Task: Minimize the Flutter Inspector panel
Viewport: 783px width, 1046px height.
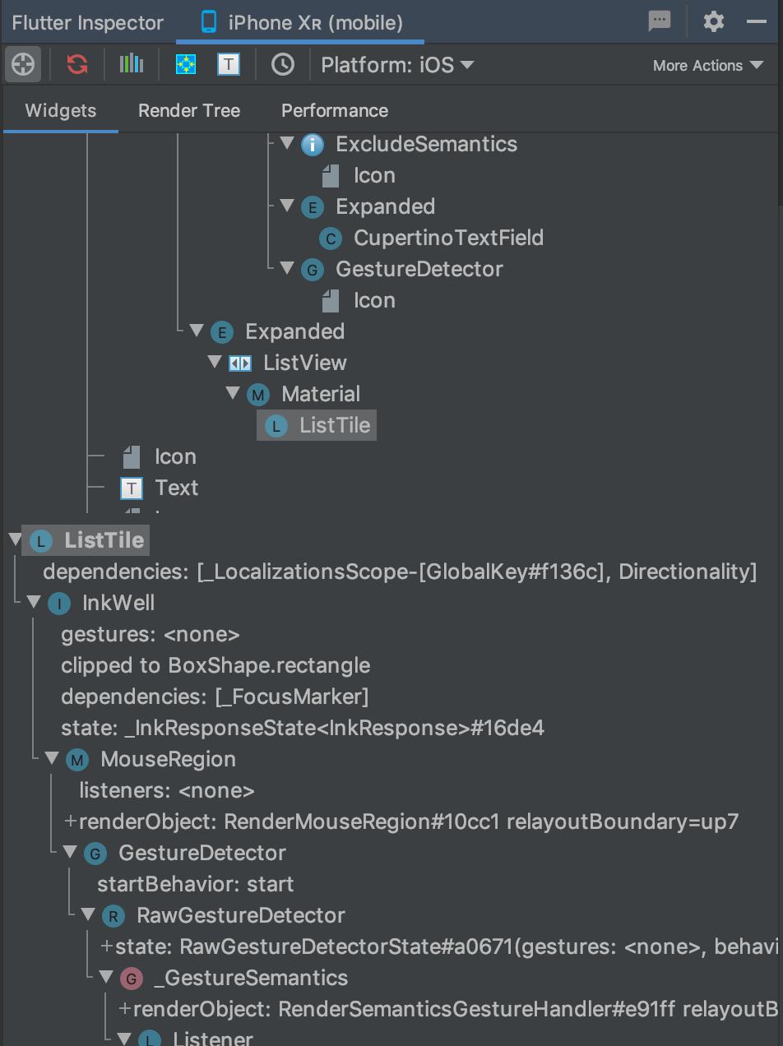Action: click(x=757, y=22)
